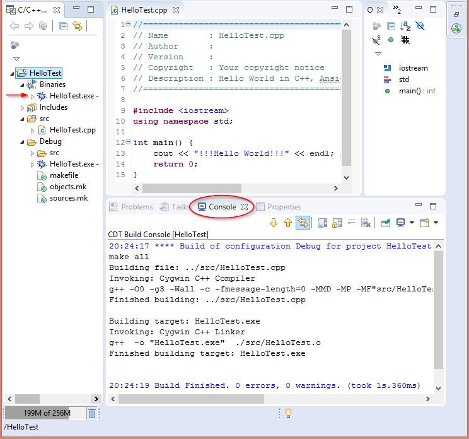Click Collapse All icon in Outline view

[391, 26]
